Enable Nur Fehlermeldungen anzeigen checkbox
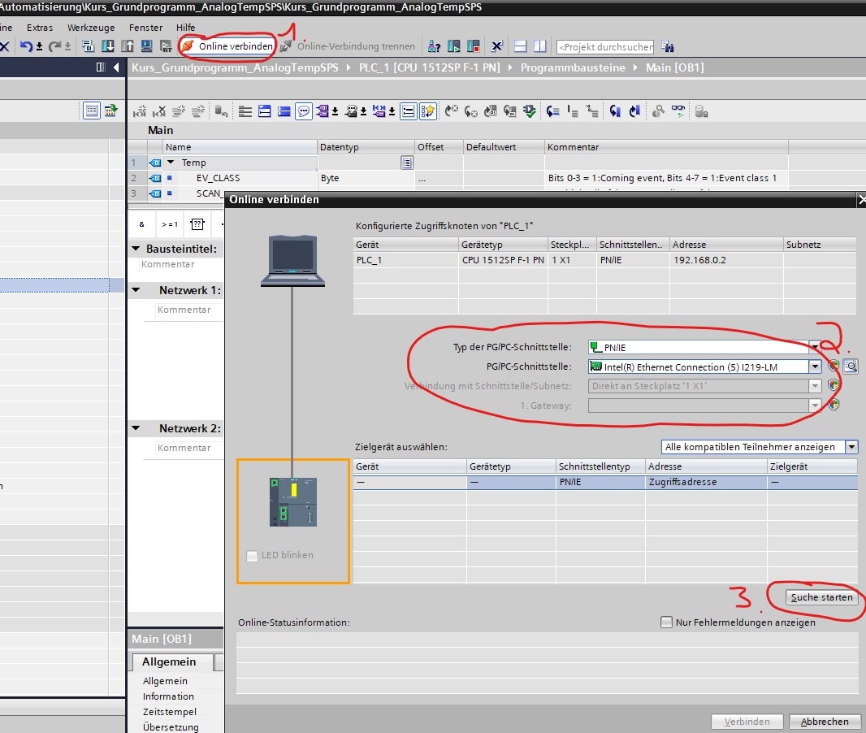 point(667,622)
